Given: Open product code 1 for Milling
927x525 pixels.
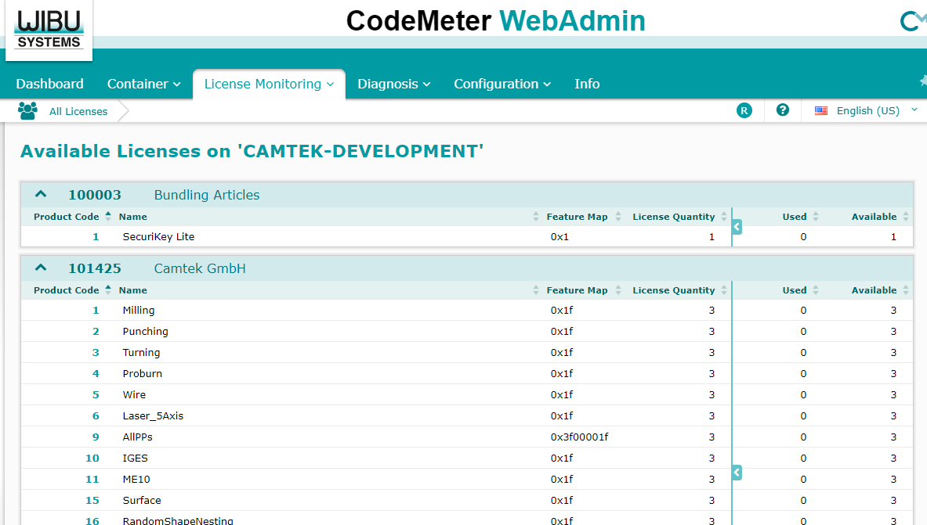Looking at the screenshot, I should 96,310.
